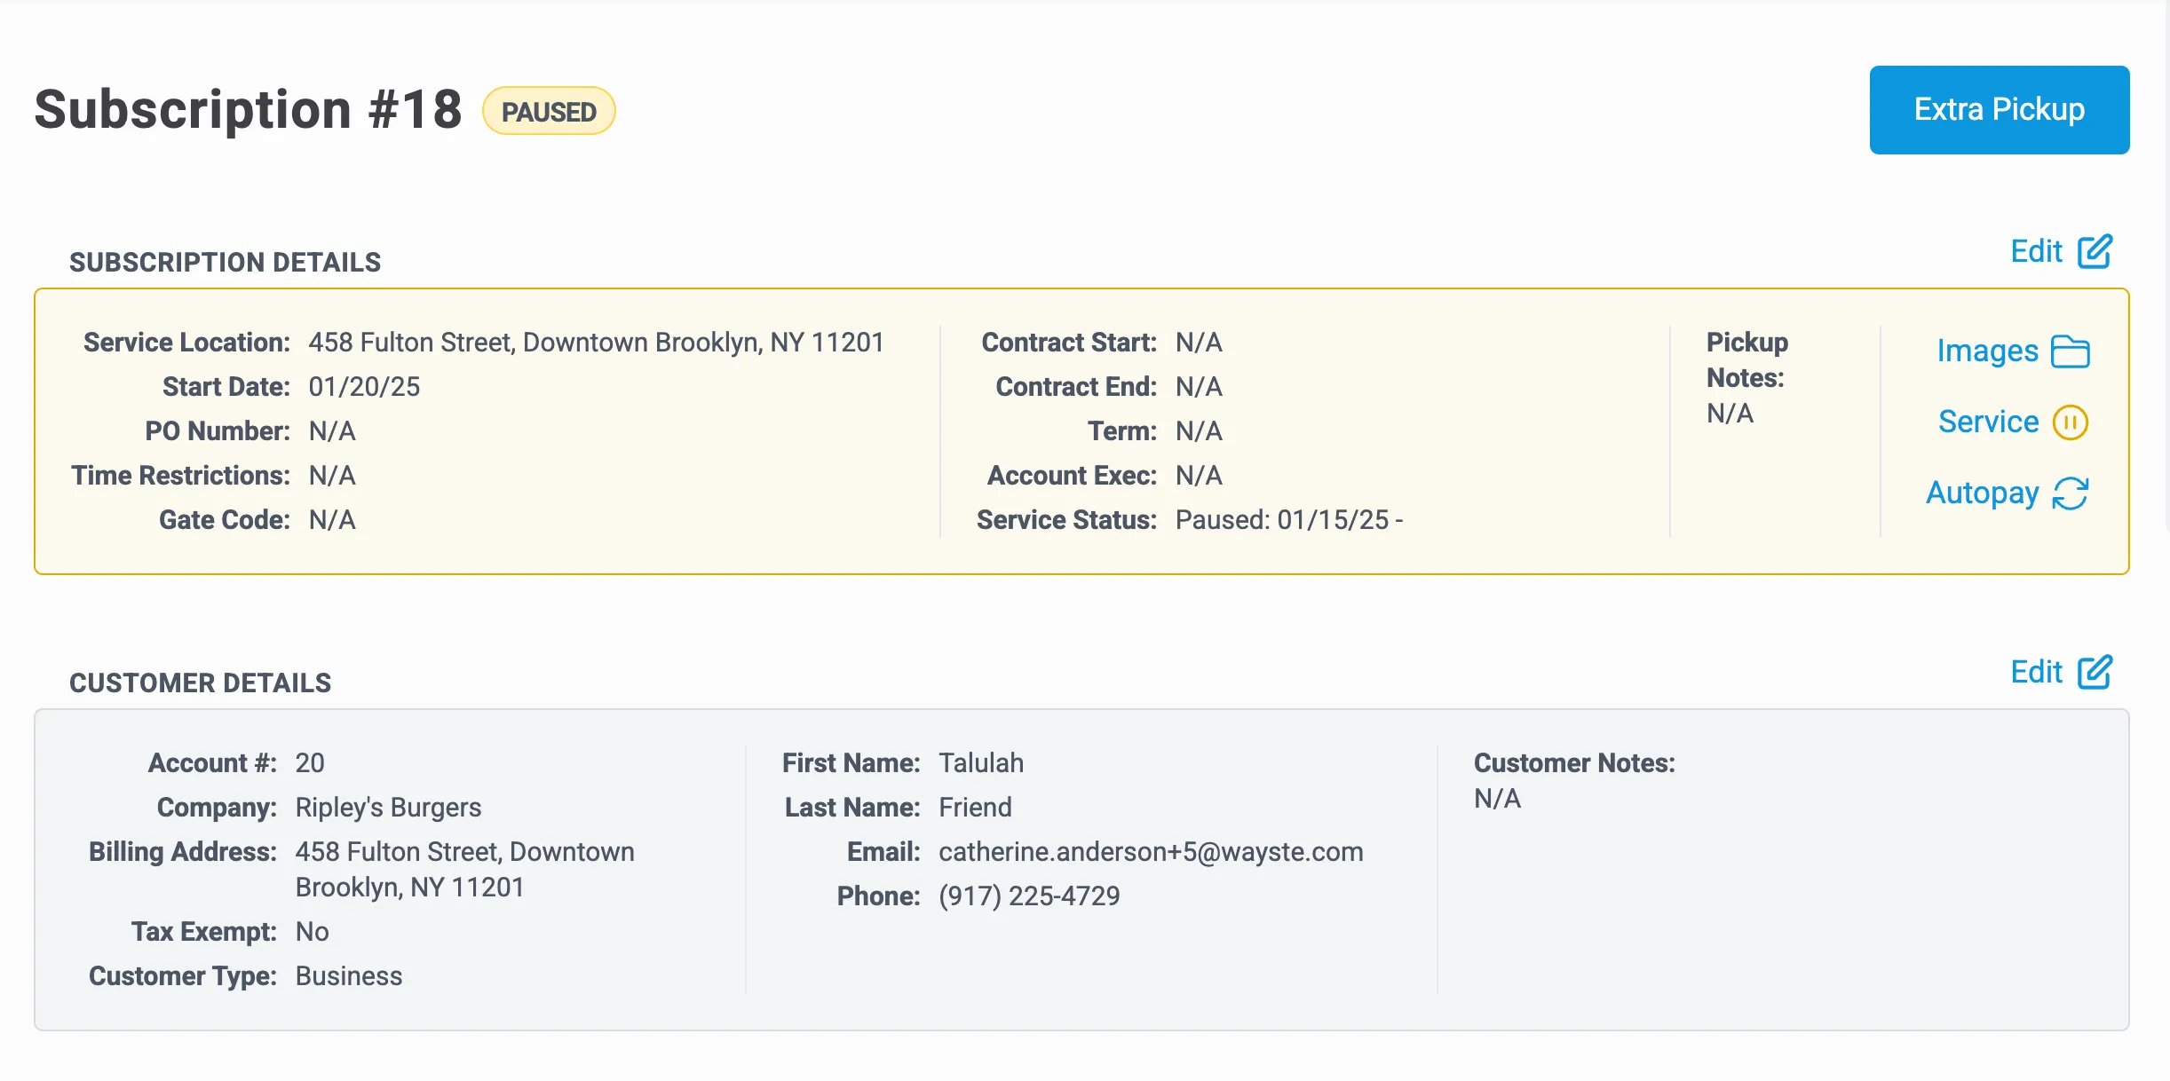Click the Autopay link text
Image resolution: width=2170 pixels, height=1081 pixels.
(x=1982, y=493)
